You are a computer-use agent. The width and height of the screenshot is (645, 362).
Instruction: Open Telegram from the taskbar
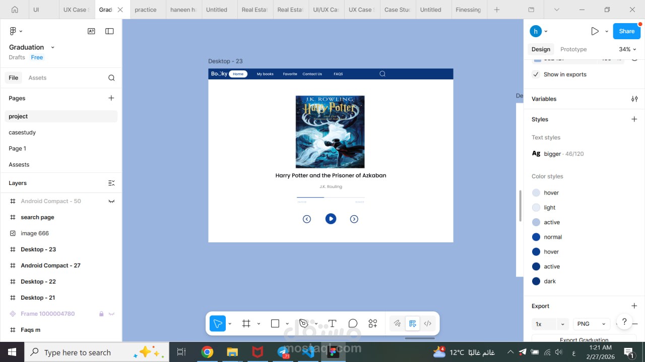283,352
